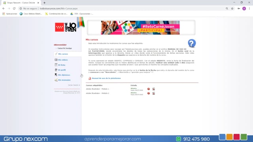This screenshot has width=253, height=142.
Task: Open the Mi ficha sidebar link
Action: [62, 65]
